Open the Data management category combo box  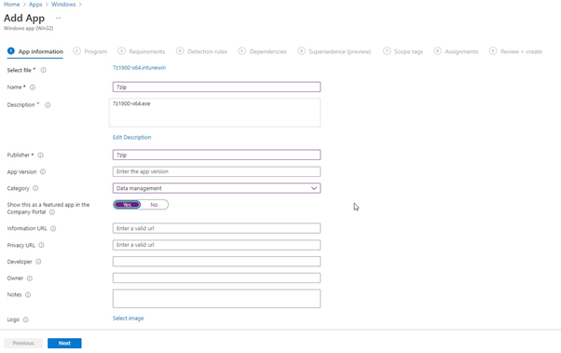click(216, 188)
